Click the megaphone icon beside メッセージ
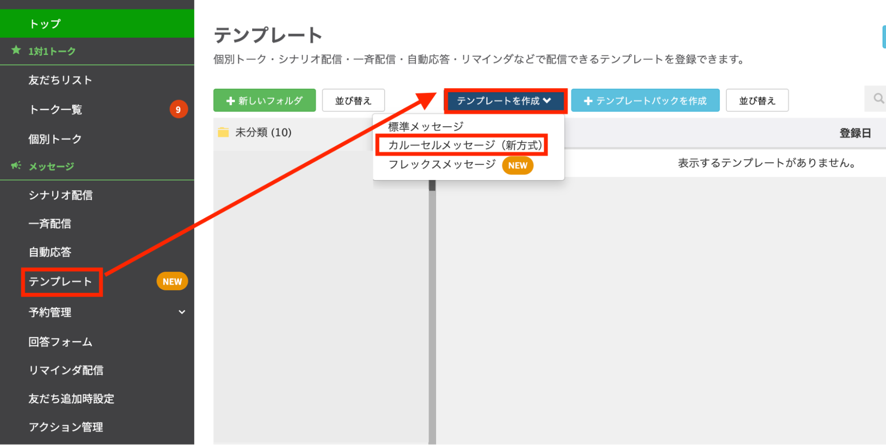Viewport: 886px width, 445px height. click(x=16, y=165)
